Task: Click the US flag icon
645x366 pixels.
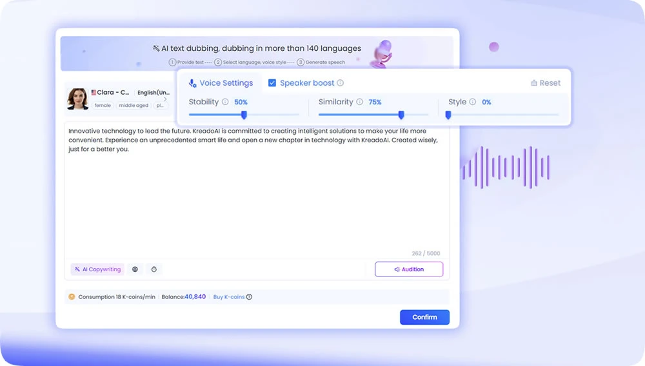Action: 94,92
